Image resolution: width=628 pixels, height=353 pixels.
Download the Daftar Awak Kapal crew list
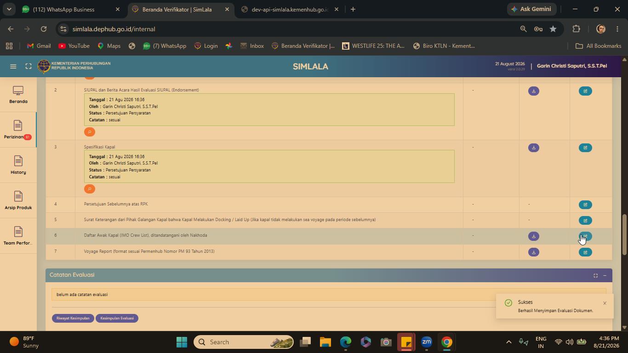(533, 236)
